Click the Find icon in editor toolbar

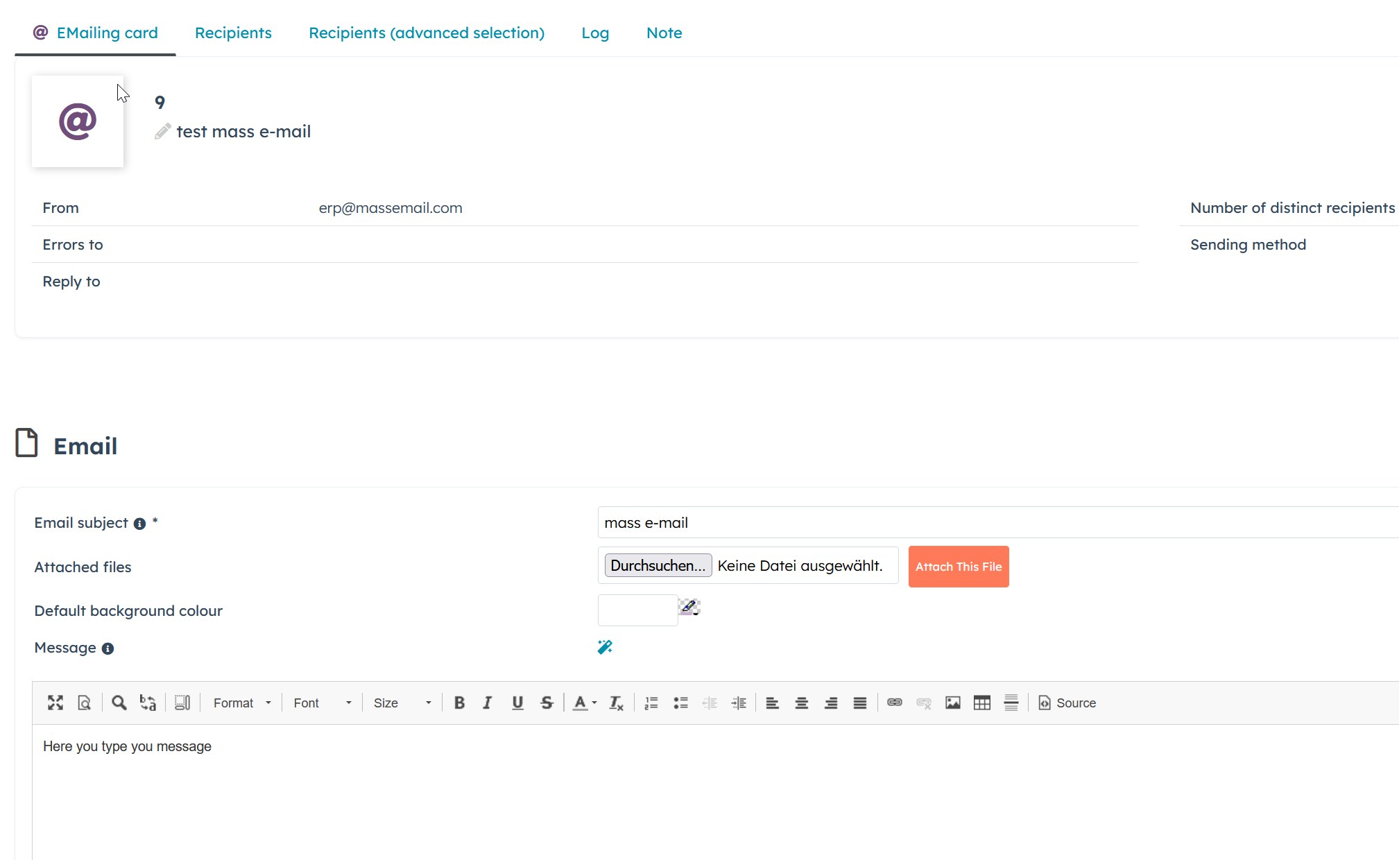[x=119, y=703]
